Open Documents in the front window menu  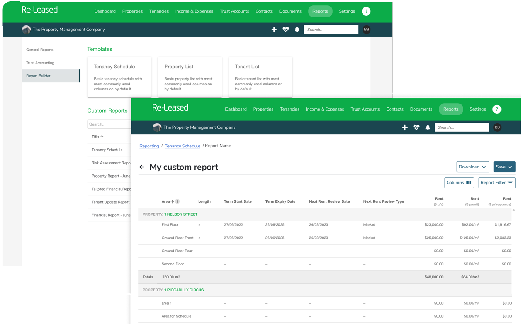pyautogui.click(x=421, y=109)
